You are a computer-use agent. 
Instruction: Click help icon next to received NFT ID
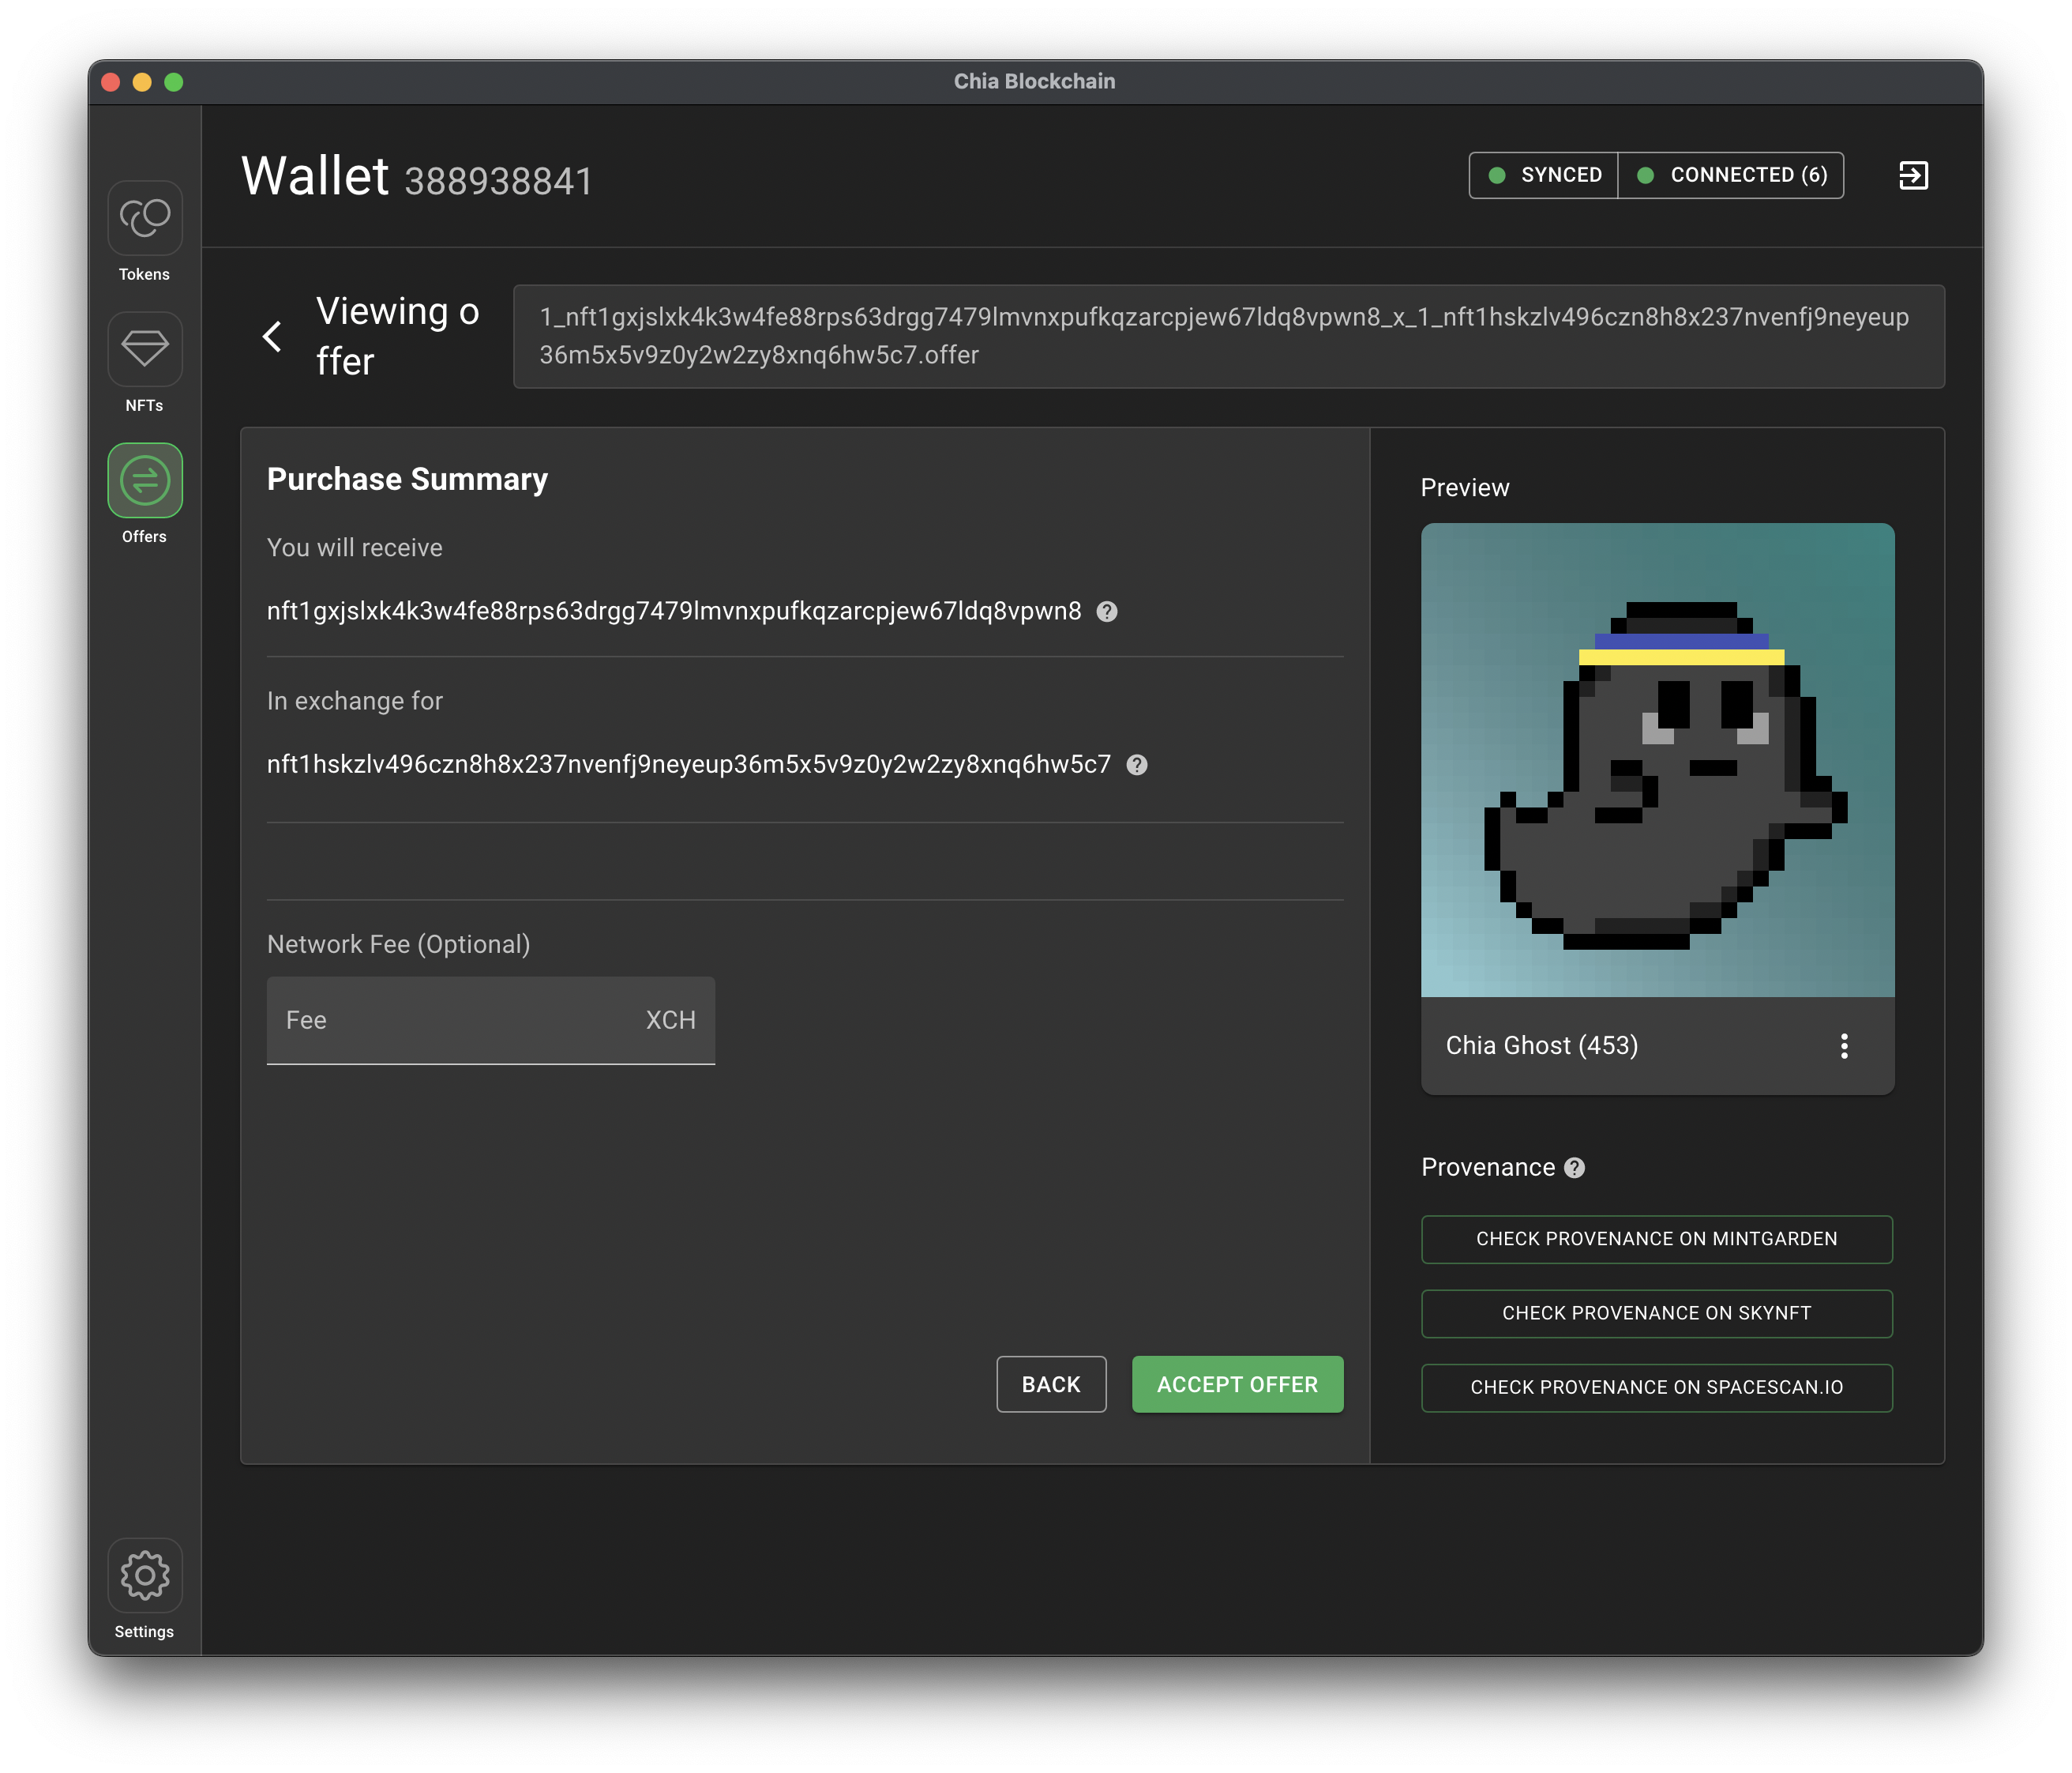1107,612
